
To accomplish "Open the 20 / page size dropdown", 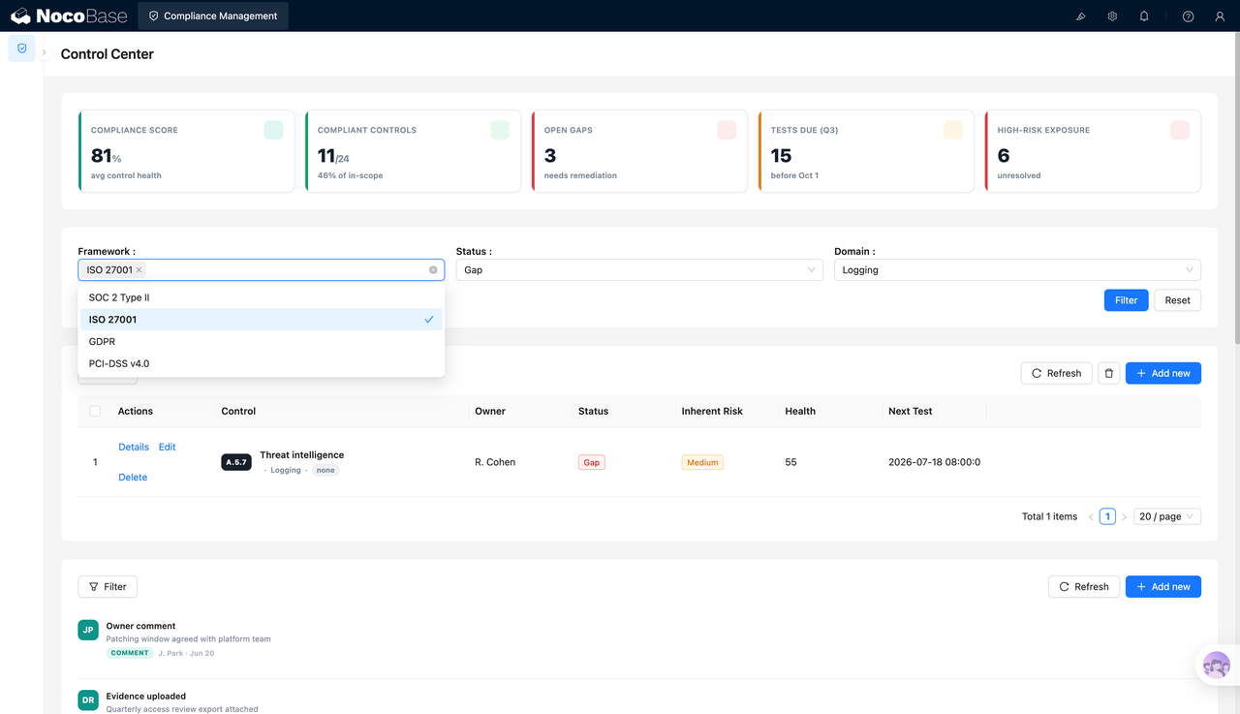I will [x=1167, y=516].
